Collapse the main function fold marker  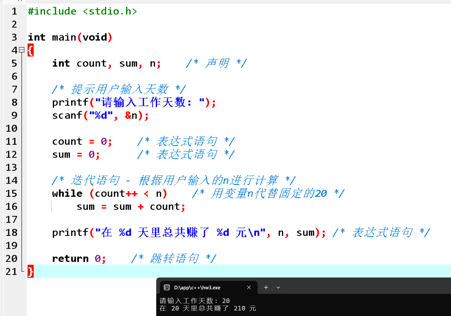point(22,50)
